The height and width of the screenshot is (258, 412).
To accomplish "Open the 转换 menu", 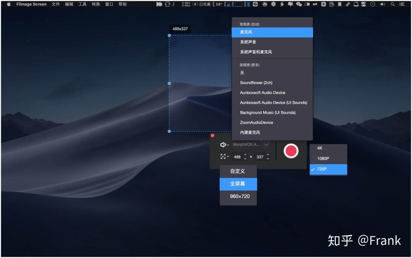I will click(96, 4).
